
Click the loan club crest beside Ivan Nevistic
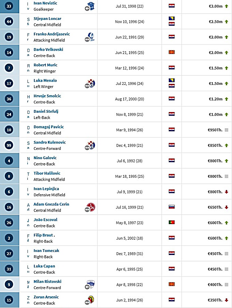90,6
